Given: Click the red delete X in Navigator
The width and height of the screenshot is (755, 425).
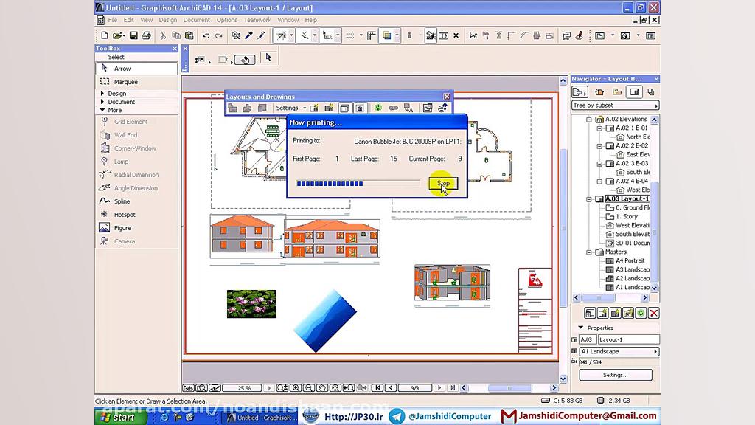Looking at the screenshot, I should (653, 313).
